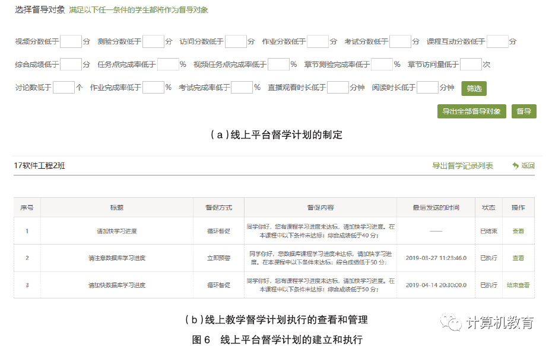This screenshot has width=552, height=347.
Task: Click 结束 link in row 3
Action: 512,285
